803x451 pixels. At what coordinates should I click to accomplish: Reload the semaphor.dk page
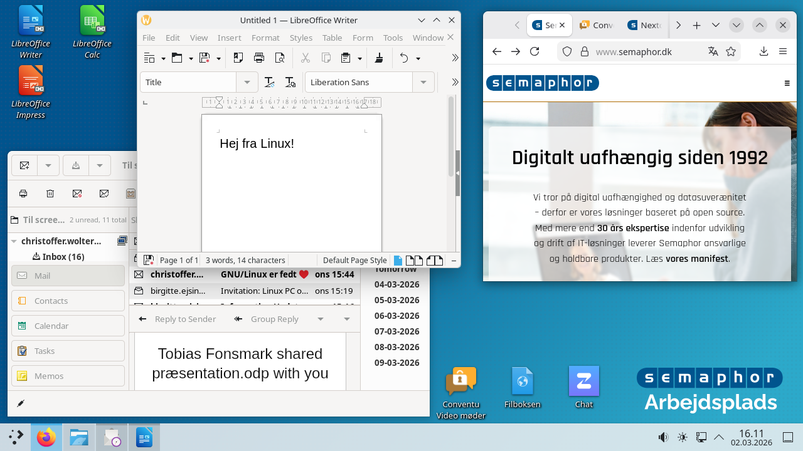(x=534, y=51)
